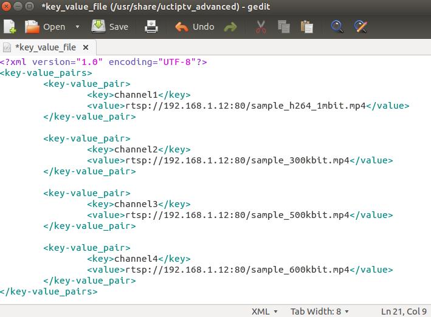Click the Save button label
The width and height of the screenshot is (431, 317).
pos(119,27)
